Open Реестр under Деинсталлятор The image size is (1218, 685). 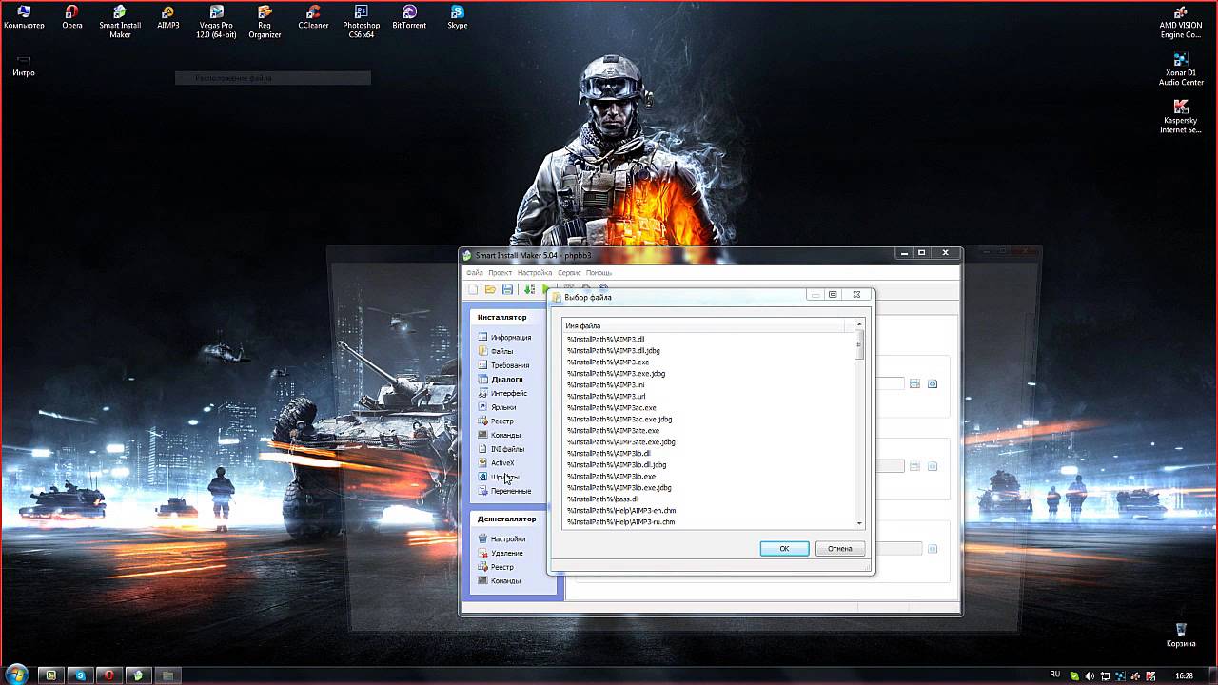[496, 567]
